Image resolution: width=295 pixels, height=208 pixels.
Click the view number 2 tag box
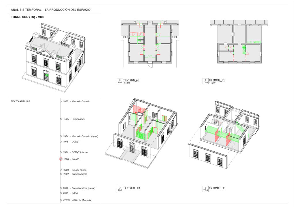point(120,188)
